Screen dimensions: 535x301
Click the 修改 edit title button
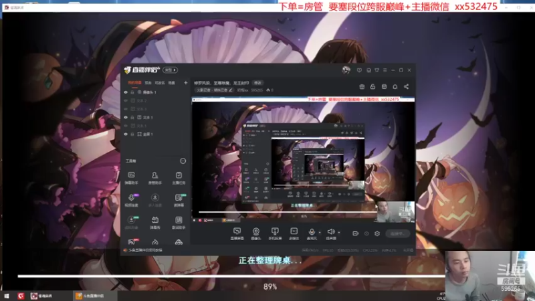(257, 83)
